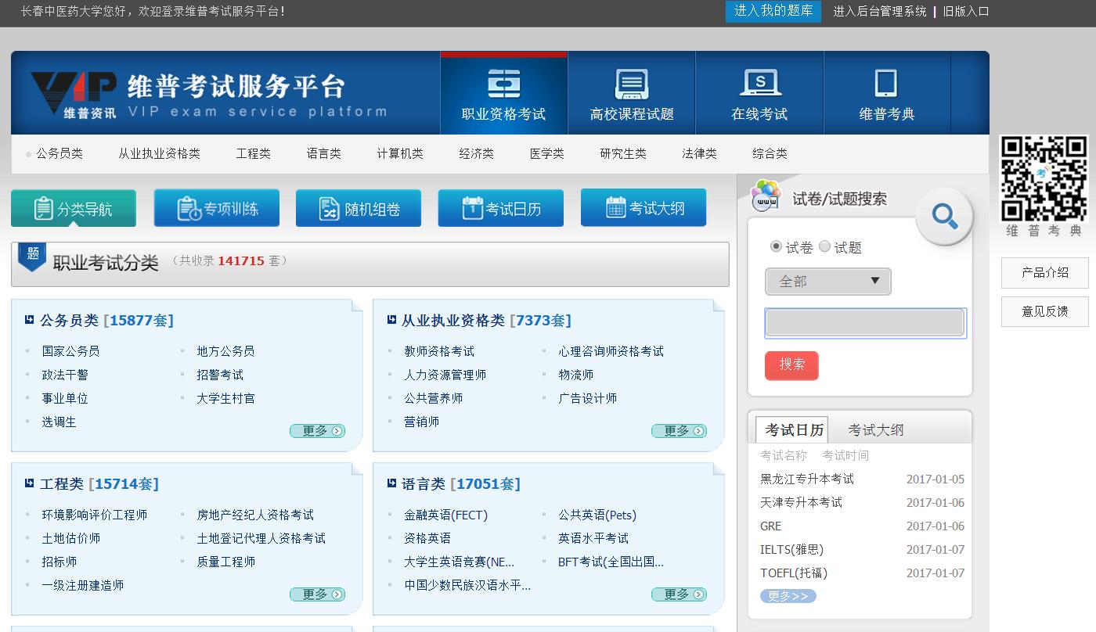1096x632 pixels.
Task: Open 心理咨询师资格考试 link
Action: (x=611, y=351)
